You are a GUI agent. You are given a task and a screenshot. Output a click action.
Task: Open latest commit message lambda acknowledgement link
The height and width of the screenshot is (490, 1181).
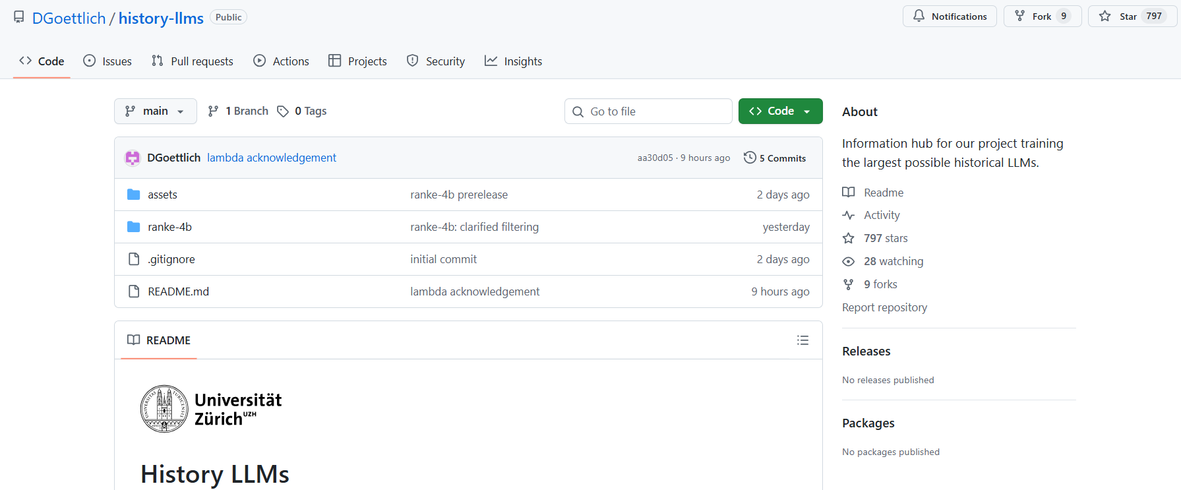tap(272, 158)
